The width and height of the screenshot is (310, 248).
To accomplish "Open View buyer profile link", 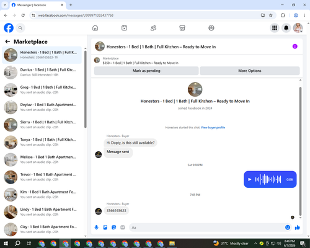I will (x=213, y=128).
